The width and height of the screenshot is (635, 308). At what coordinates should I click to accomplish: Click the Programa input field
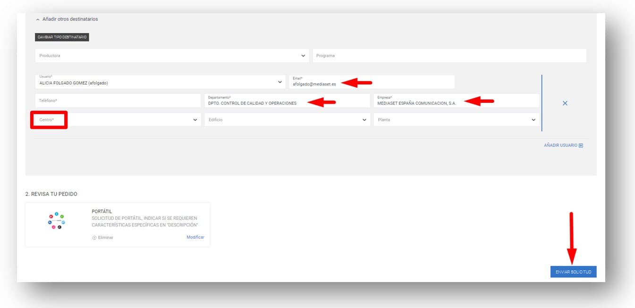(x=449, y=56)
